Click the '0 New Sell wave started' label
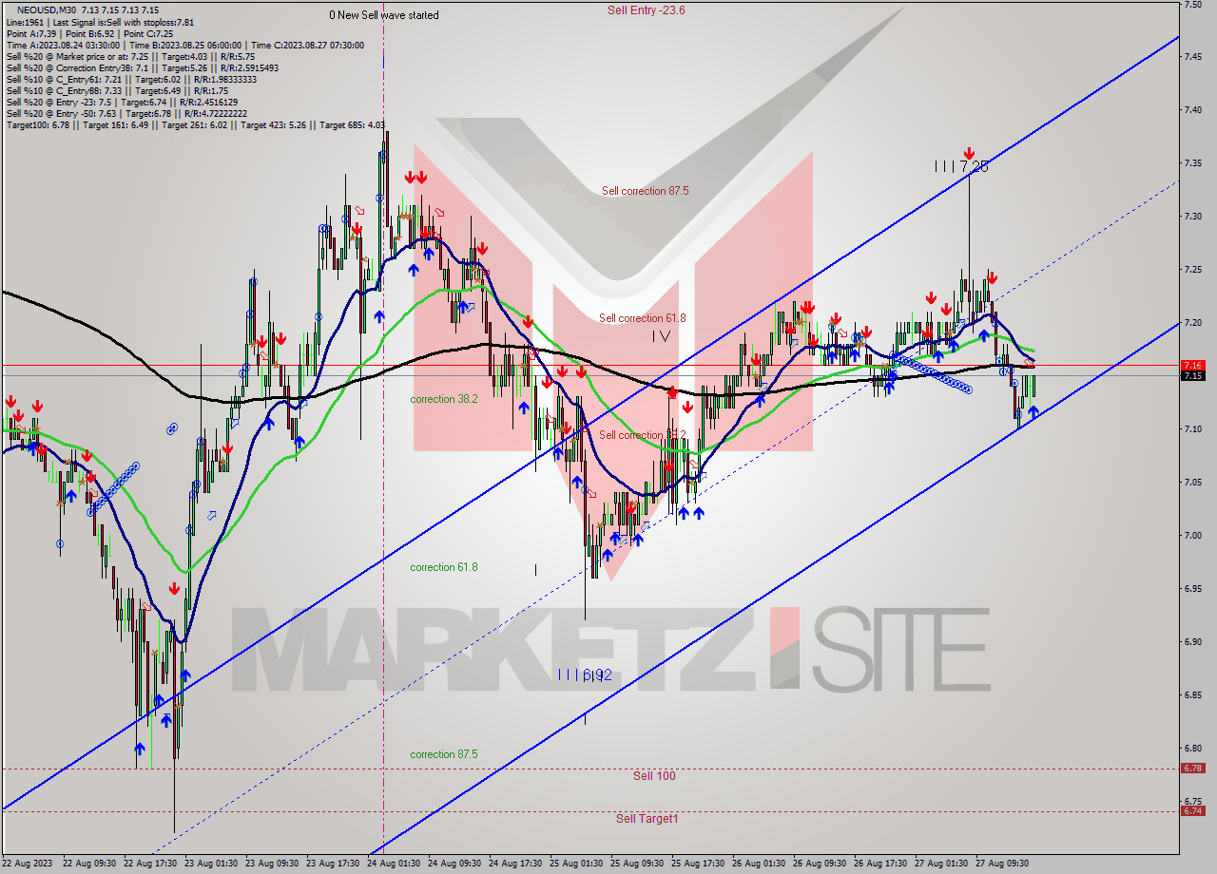 click(x=384, y=15)
